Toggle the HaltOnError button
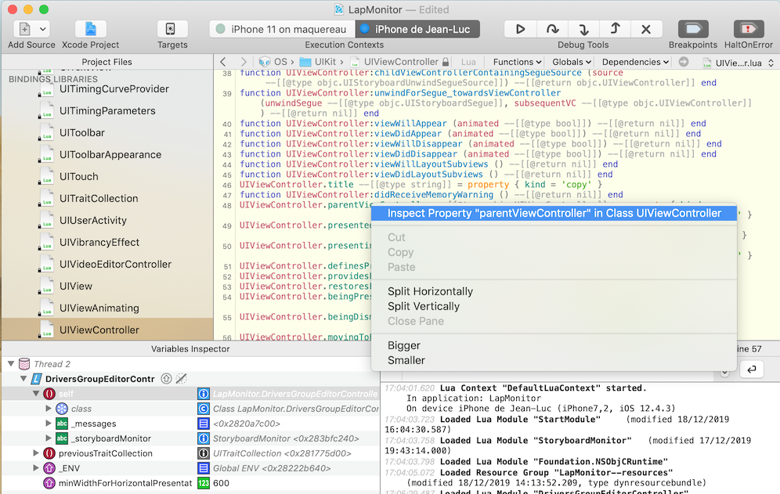 pyautogui.click(x=748, y=29)
